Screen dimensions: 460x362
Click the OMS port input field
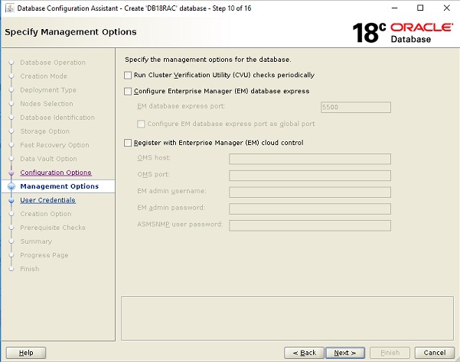[x=310, y=176]
